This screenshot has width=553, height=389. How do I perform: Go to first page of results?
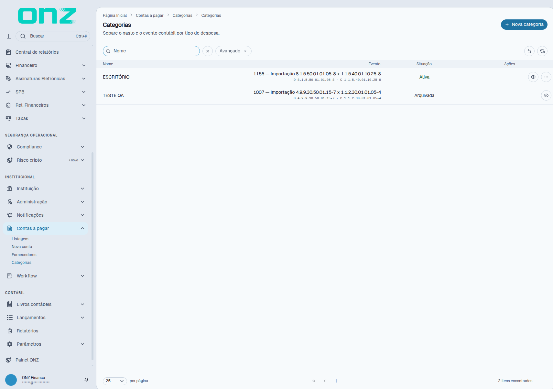[314, 381]
